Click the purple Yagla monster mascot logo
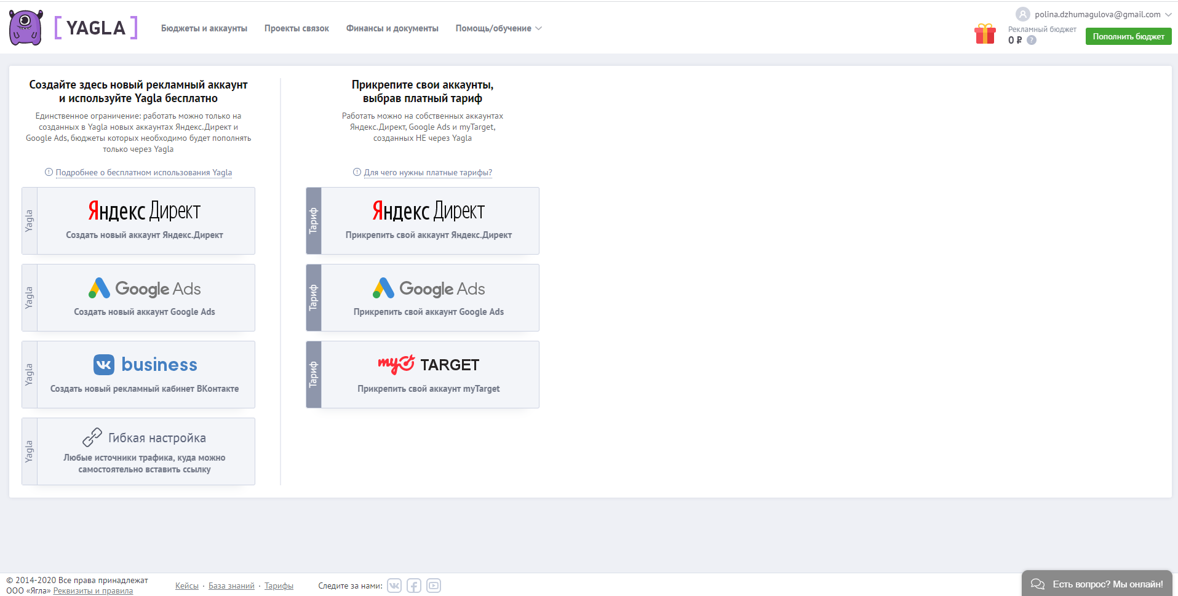 pos(26,28)
